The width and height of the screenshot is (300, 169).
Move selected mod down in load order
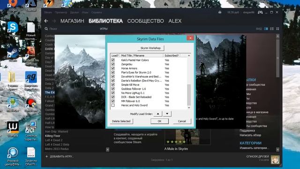point(167,114)
